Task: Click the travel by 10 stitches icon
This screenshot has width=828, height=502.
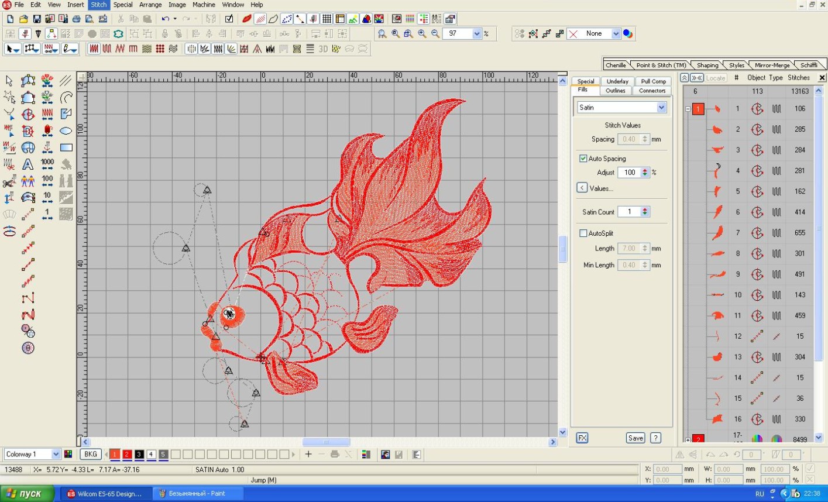Action: coord(47,198)
